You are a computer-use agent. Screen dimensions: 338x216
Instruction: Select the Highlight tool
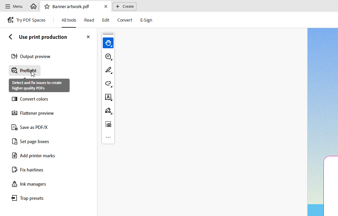(108, 70)
